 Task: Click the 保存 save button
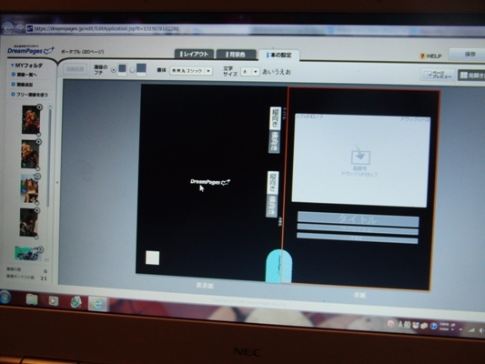coord(469,54)
